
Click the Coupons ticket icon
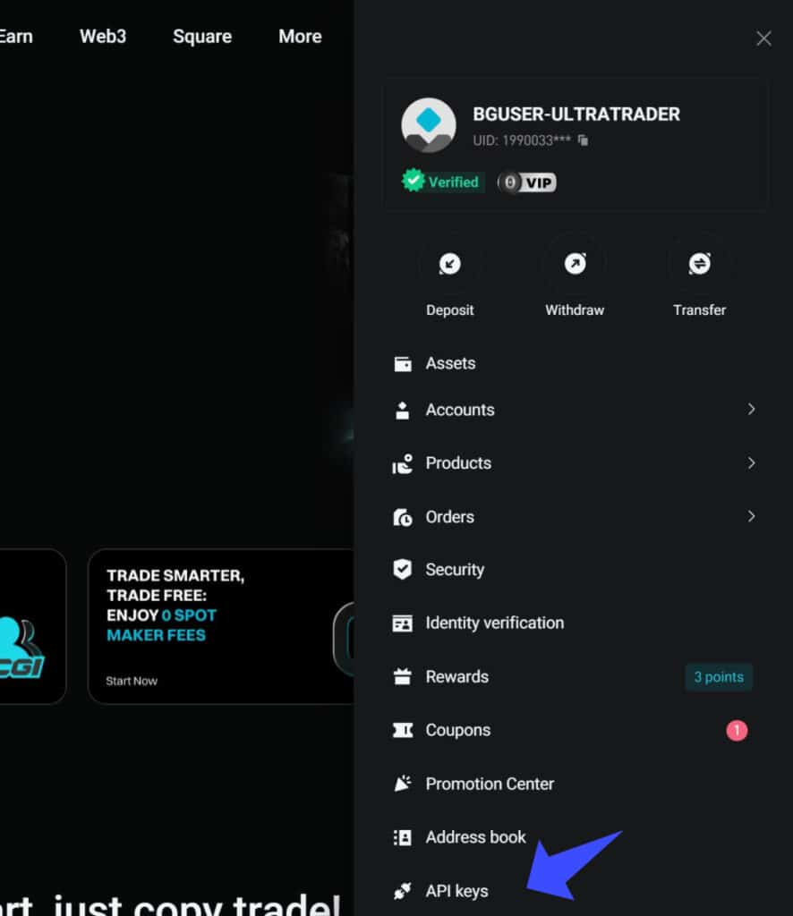click(x=402, y=730)
